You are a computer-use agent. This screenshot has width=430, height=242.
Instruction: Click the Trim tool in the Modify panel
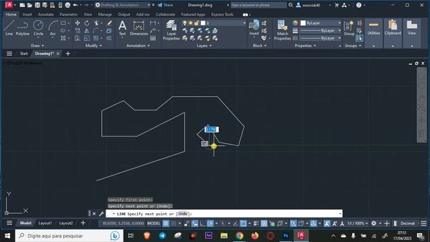96,24
